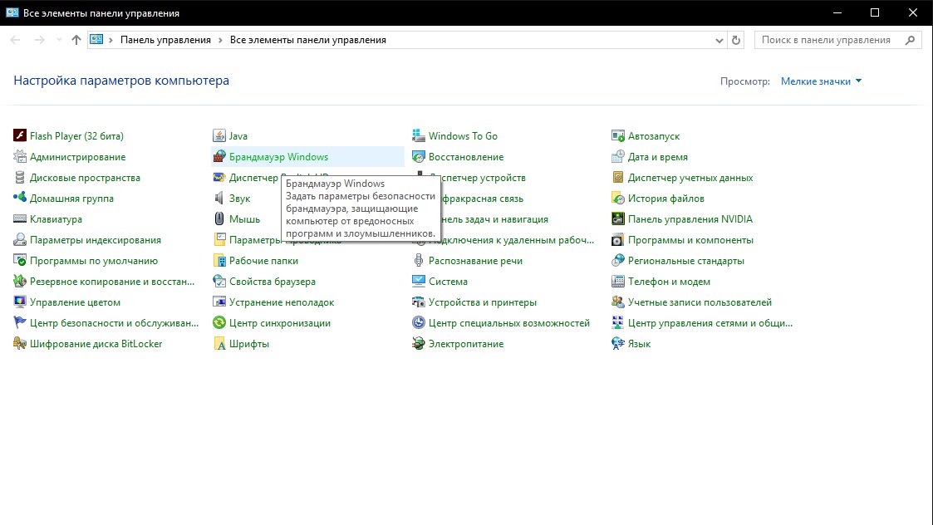The width and height of the screenshot is (933, 525).
Task: Click the search magnifier icon
Action: [910, 40]
